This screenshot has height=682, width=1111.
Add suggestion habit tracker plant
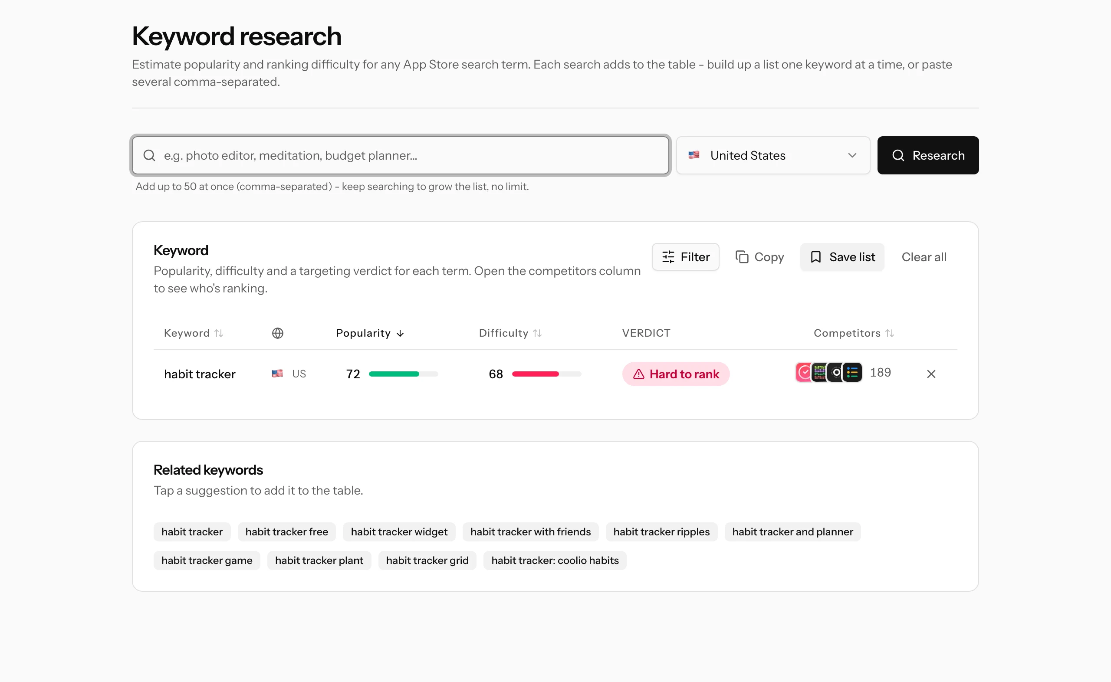coord(319,560)
